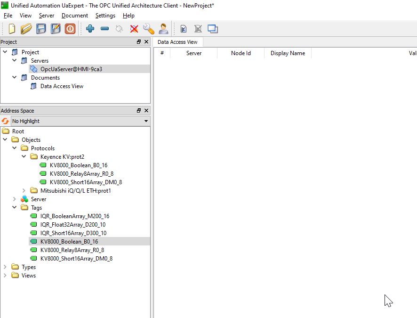Select KV8000_Boolean_B0_16 under Tags
Viewport: 417px width, 318px height.
coord(69,242)
